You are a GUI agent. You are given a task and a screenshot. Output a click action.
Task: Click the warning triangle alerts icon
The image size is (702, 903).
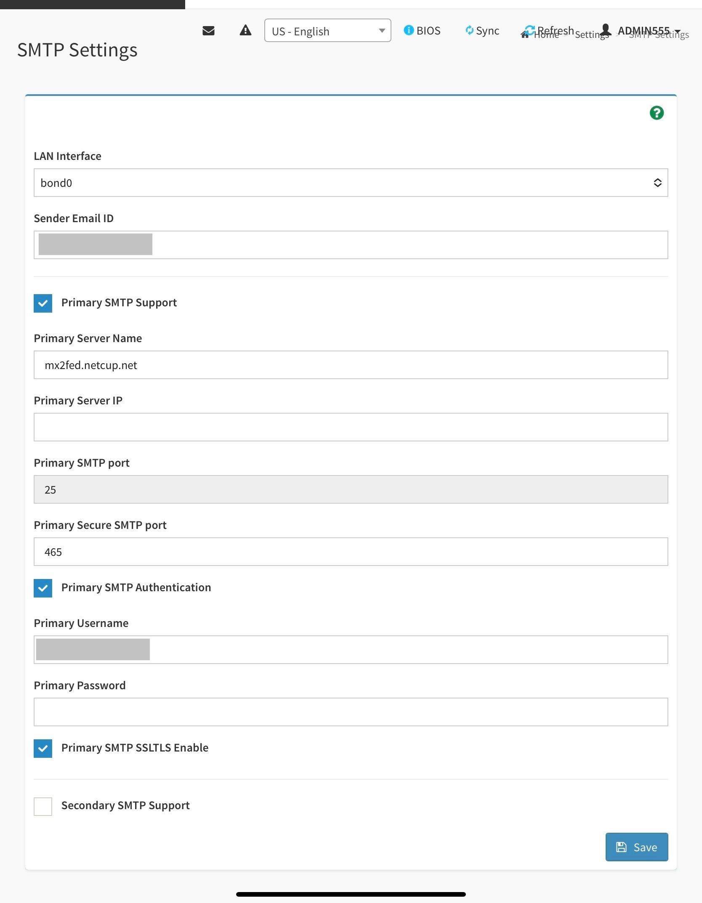coord(245,31)
